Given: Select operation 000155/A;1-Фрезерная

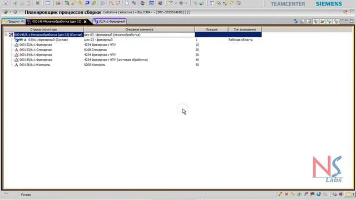Looking at the screenshot, I should 36,60.
